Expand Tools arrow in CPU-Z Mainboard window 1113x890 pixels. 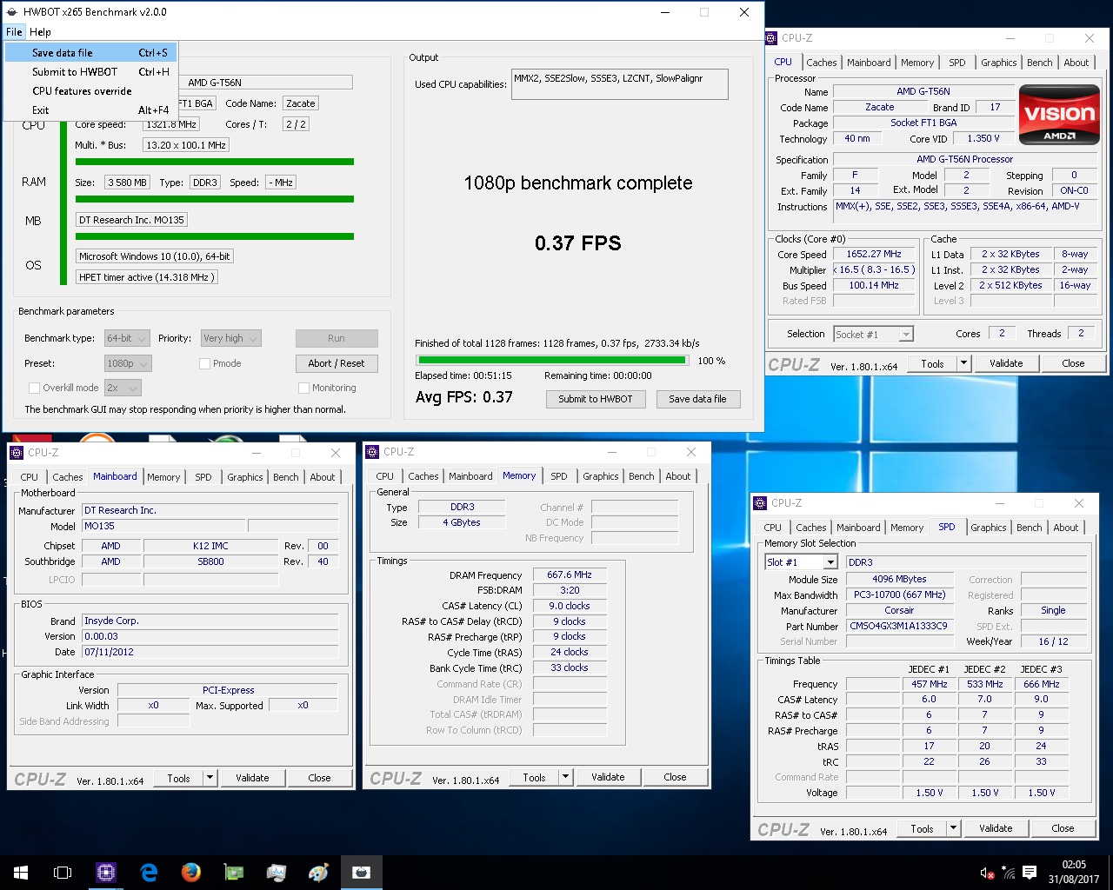(210, 778)
